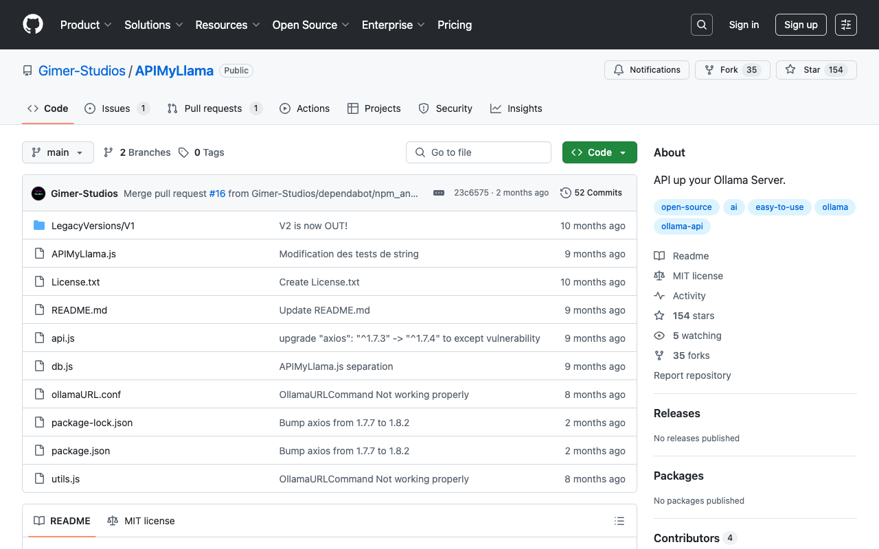Screen dimensions: 879x549
Task: Click the Sign up button
Action: click(801, 25)
